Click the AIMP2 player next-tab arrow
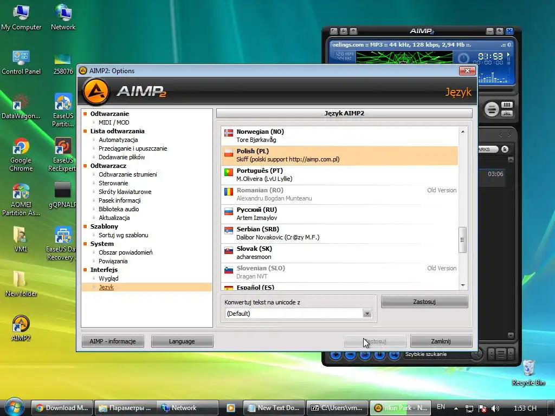The width and height of the screenshot is (555, 416). click(509, 135)
